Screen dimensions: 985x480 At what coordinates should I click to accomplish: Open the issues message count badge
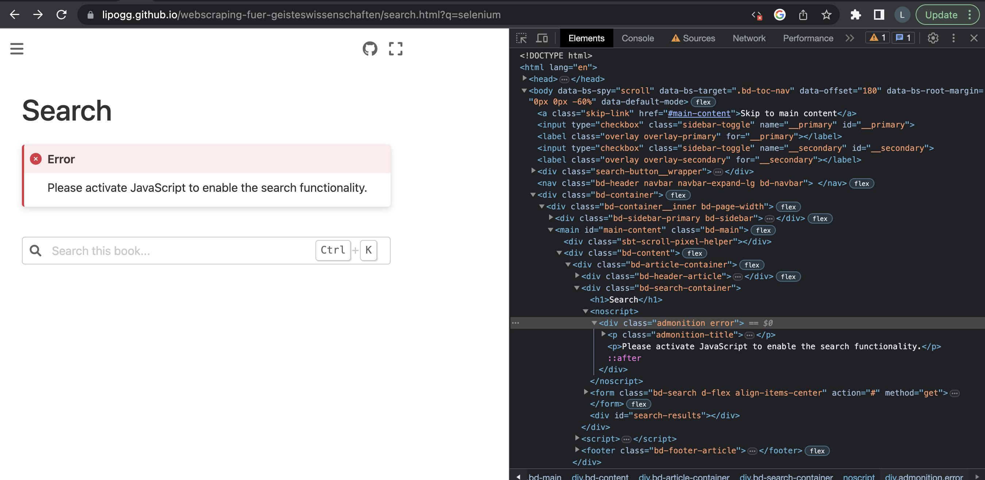click(x=903, y=38)
